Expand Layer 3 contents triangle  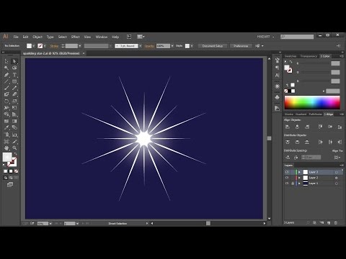[x=299, y=172]
